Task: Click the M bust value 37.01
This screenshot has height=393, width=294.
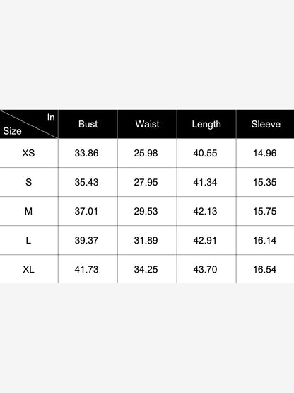Action: click(86, 211)
